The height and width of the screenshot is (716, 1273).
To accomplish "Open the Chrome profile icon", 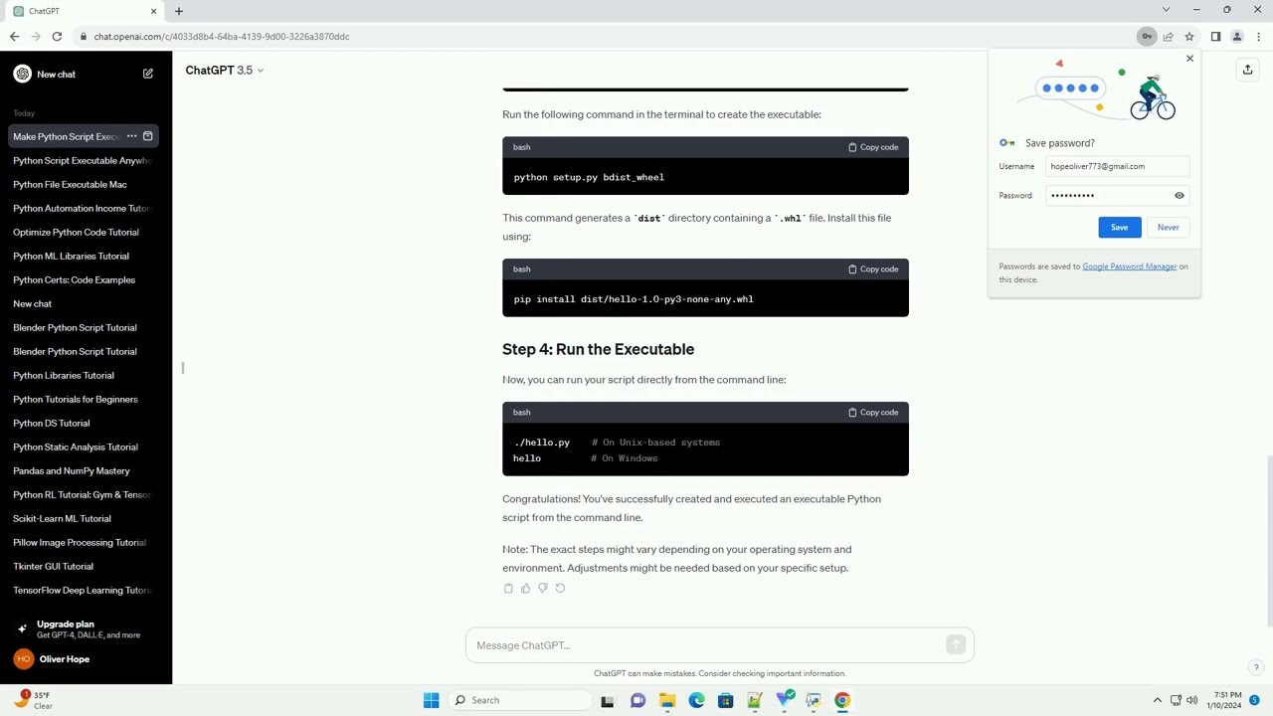I will tap(1237, 37).
